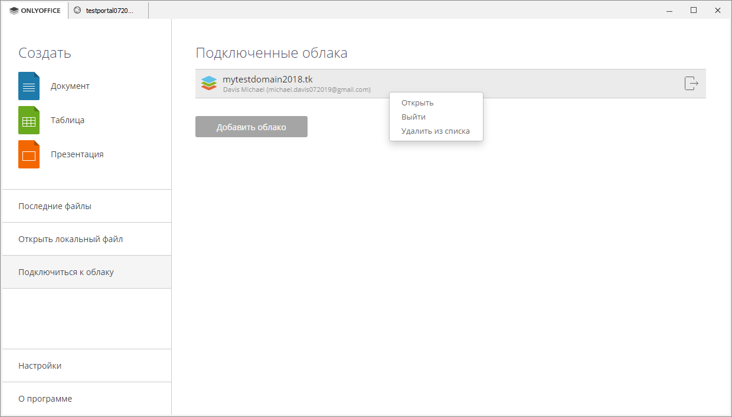Screen dimensions: 732x417
Task: Click the Davis Michael account email text
Action: click(296, 90)
